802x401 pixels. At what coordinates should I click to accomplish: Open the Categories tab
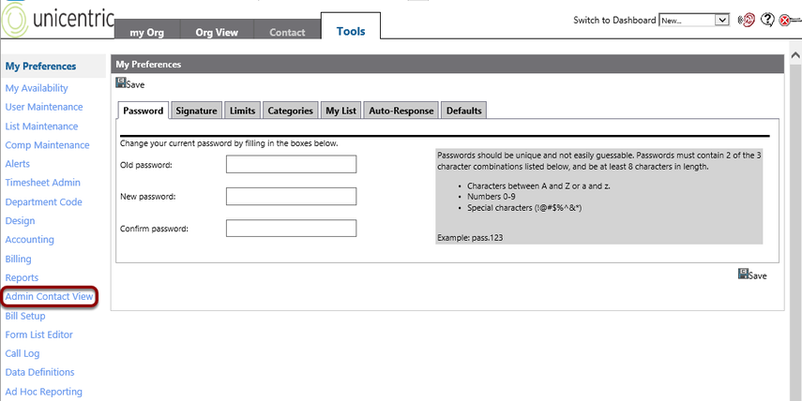(x=291, y=111)
